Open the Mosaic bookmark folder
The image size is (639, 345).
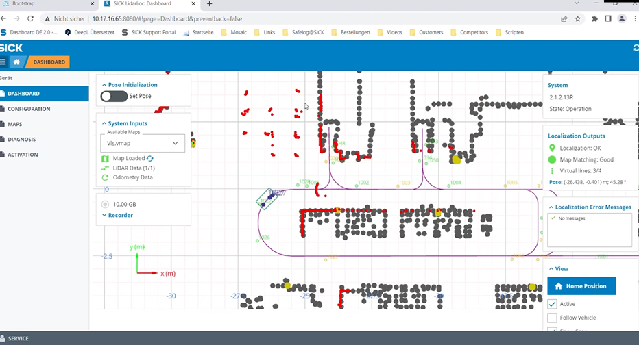234,33
